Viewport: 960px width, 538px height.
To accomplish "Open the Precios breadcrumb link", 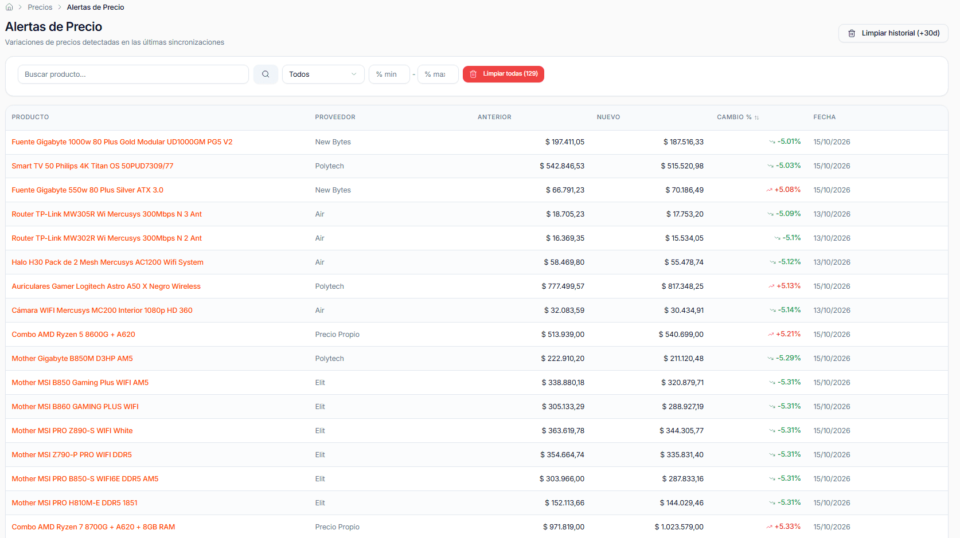I will coord(40,7).
